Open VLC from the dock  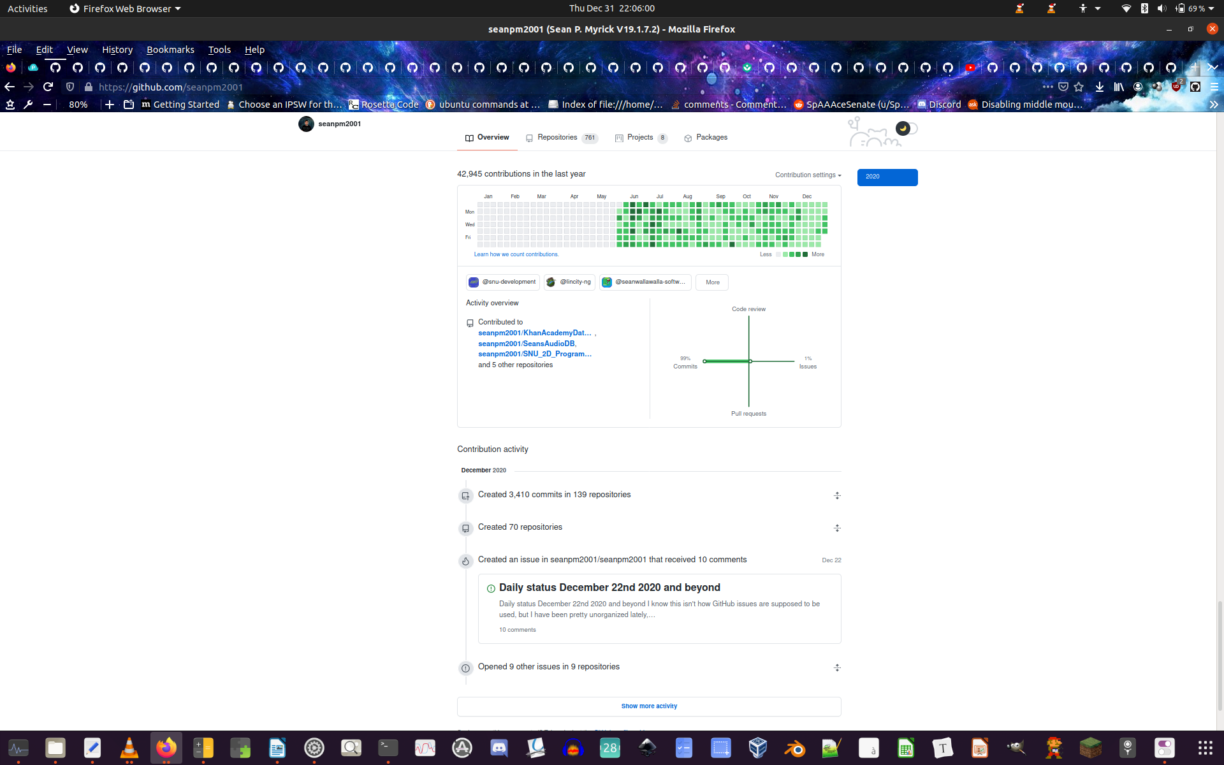tap(129, 748)
